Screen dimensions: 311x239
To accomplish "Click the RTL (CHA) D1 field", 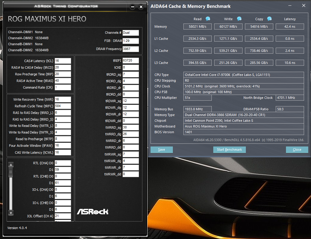I will [x=63, y=170].
